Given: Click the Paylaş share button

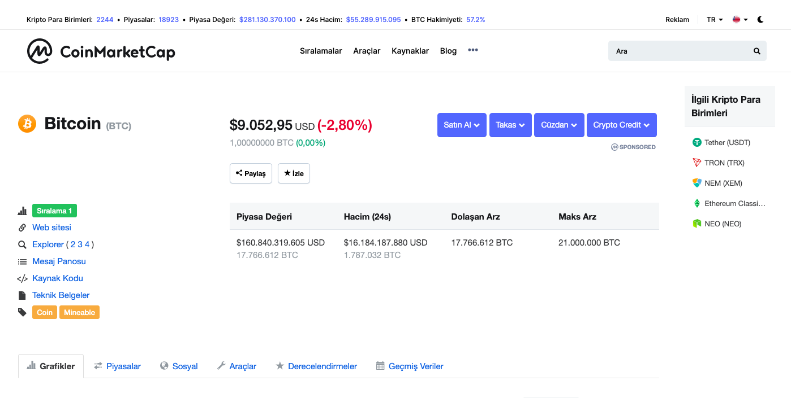Looking at the screenshot, I should click(251, 173).
